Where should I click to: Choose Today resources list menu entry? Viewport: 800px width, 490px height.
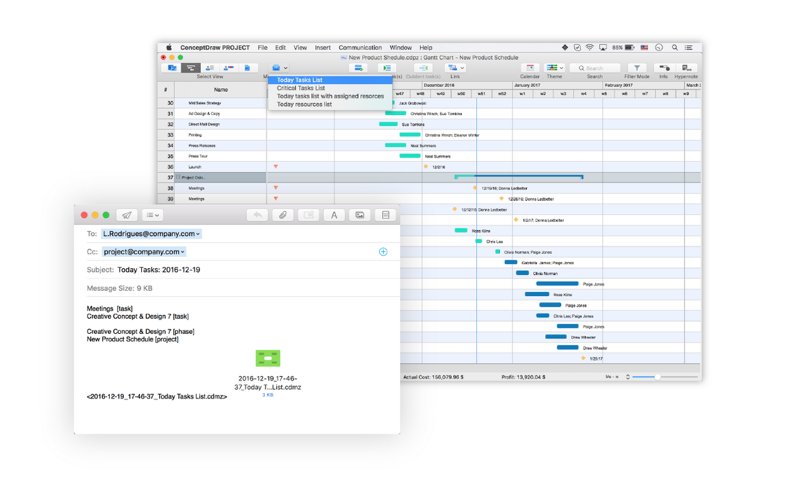[x=330, y=104]
